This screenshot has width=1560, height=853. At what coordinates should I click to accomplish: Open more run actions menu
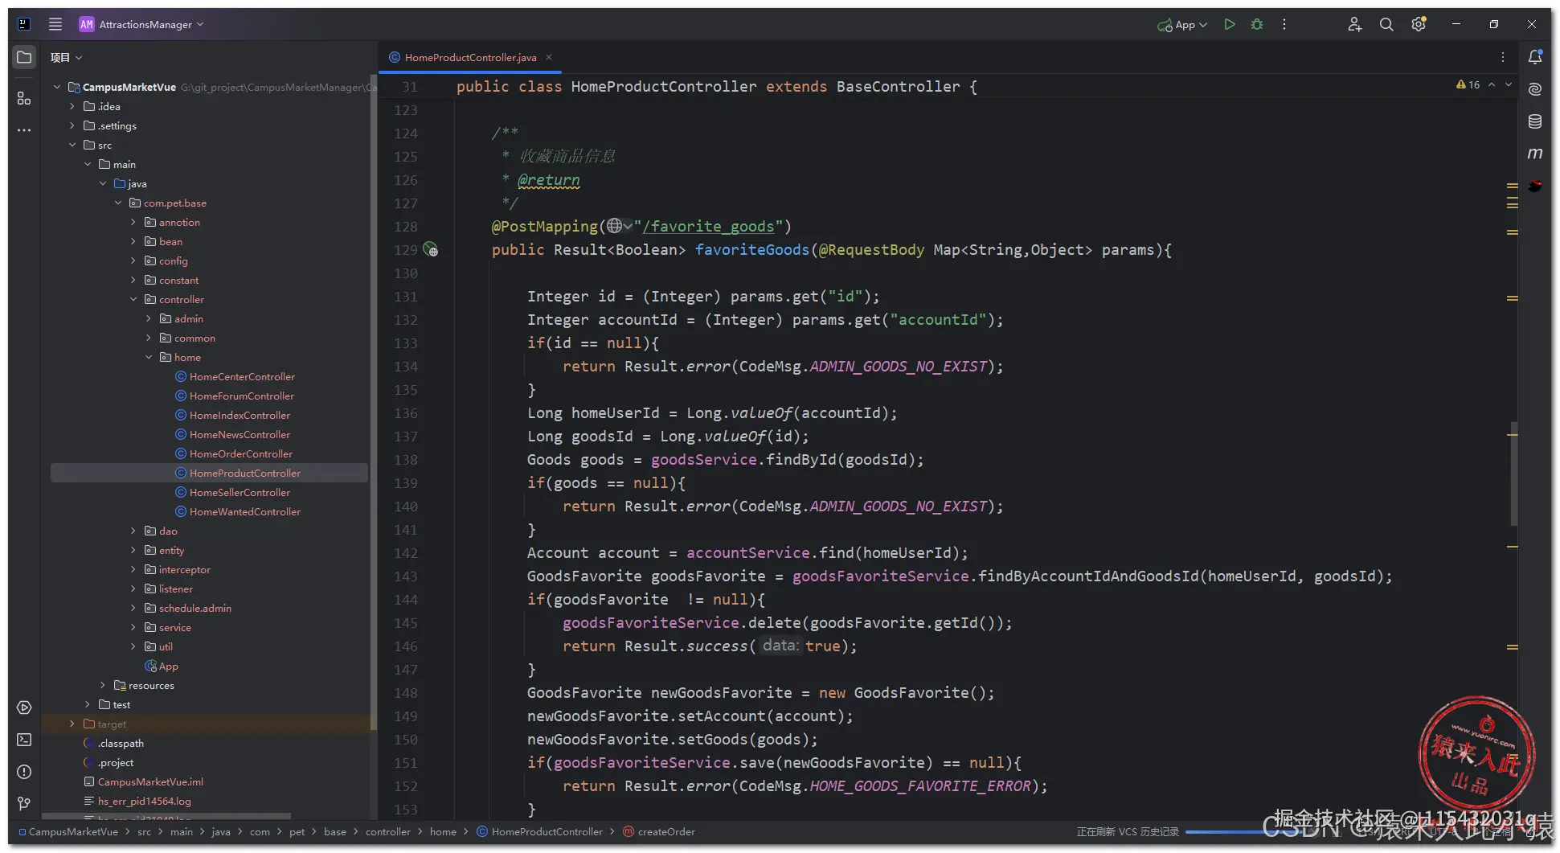(x=1284, y=24)
